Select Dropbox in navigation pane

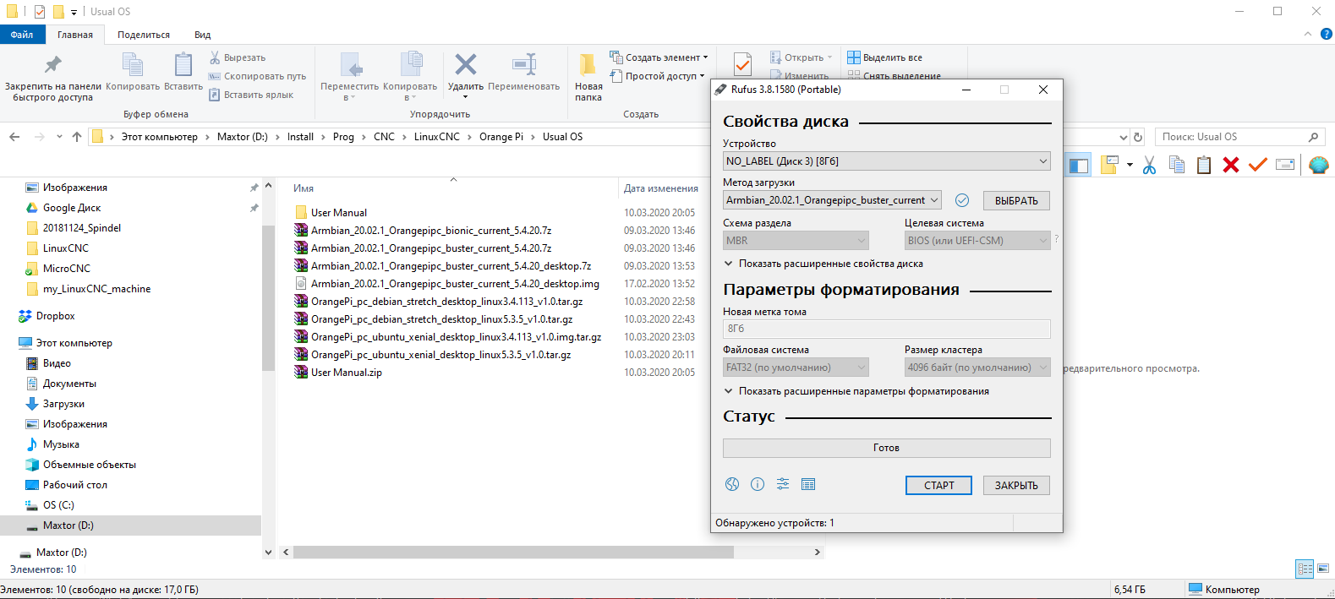pos(56,316)
